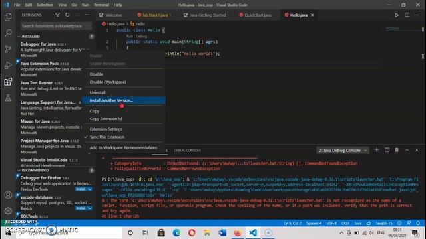
Task: Open Microsoft Word on taskbar
Action: click(x=222, y=233)
